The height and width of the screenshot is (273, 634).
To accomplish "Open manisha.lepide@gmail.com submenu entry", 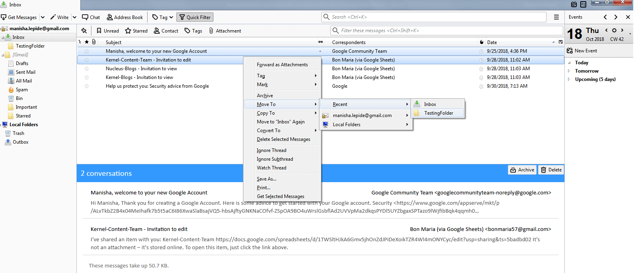I will coord(366,115).
